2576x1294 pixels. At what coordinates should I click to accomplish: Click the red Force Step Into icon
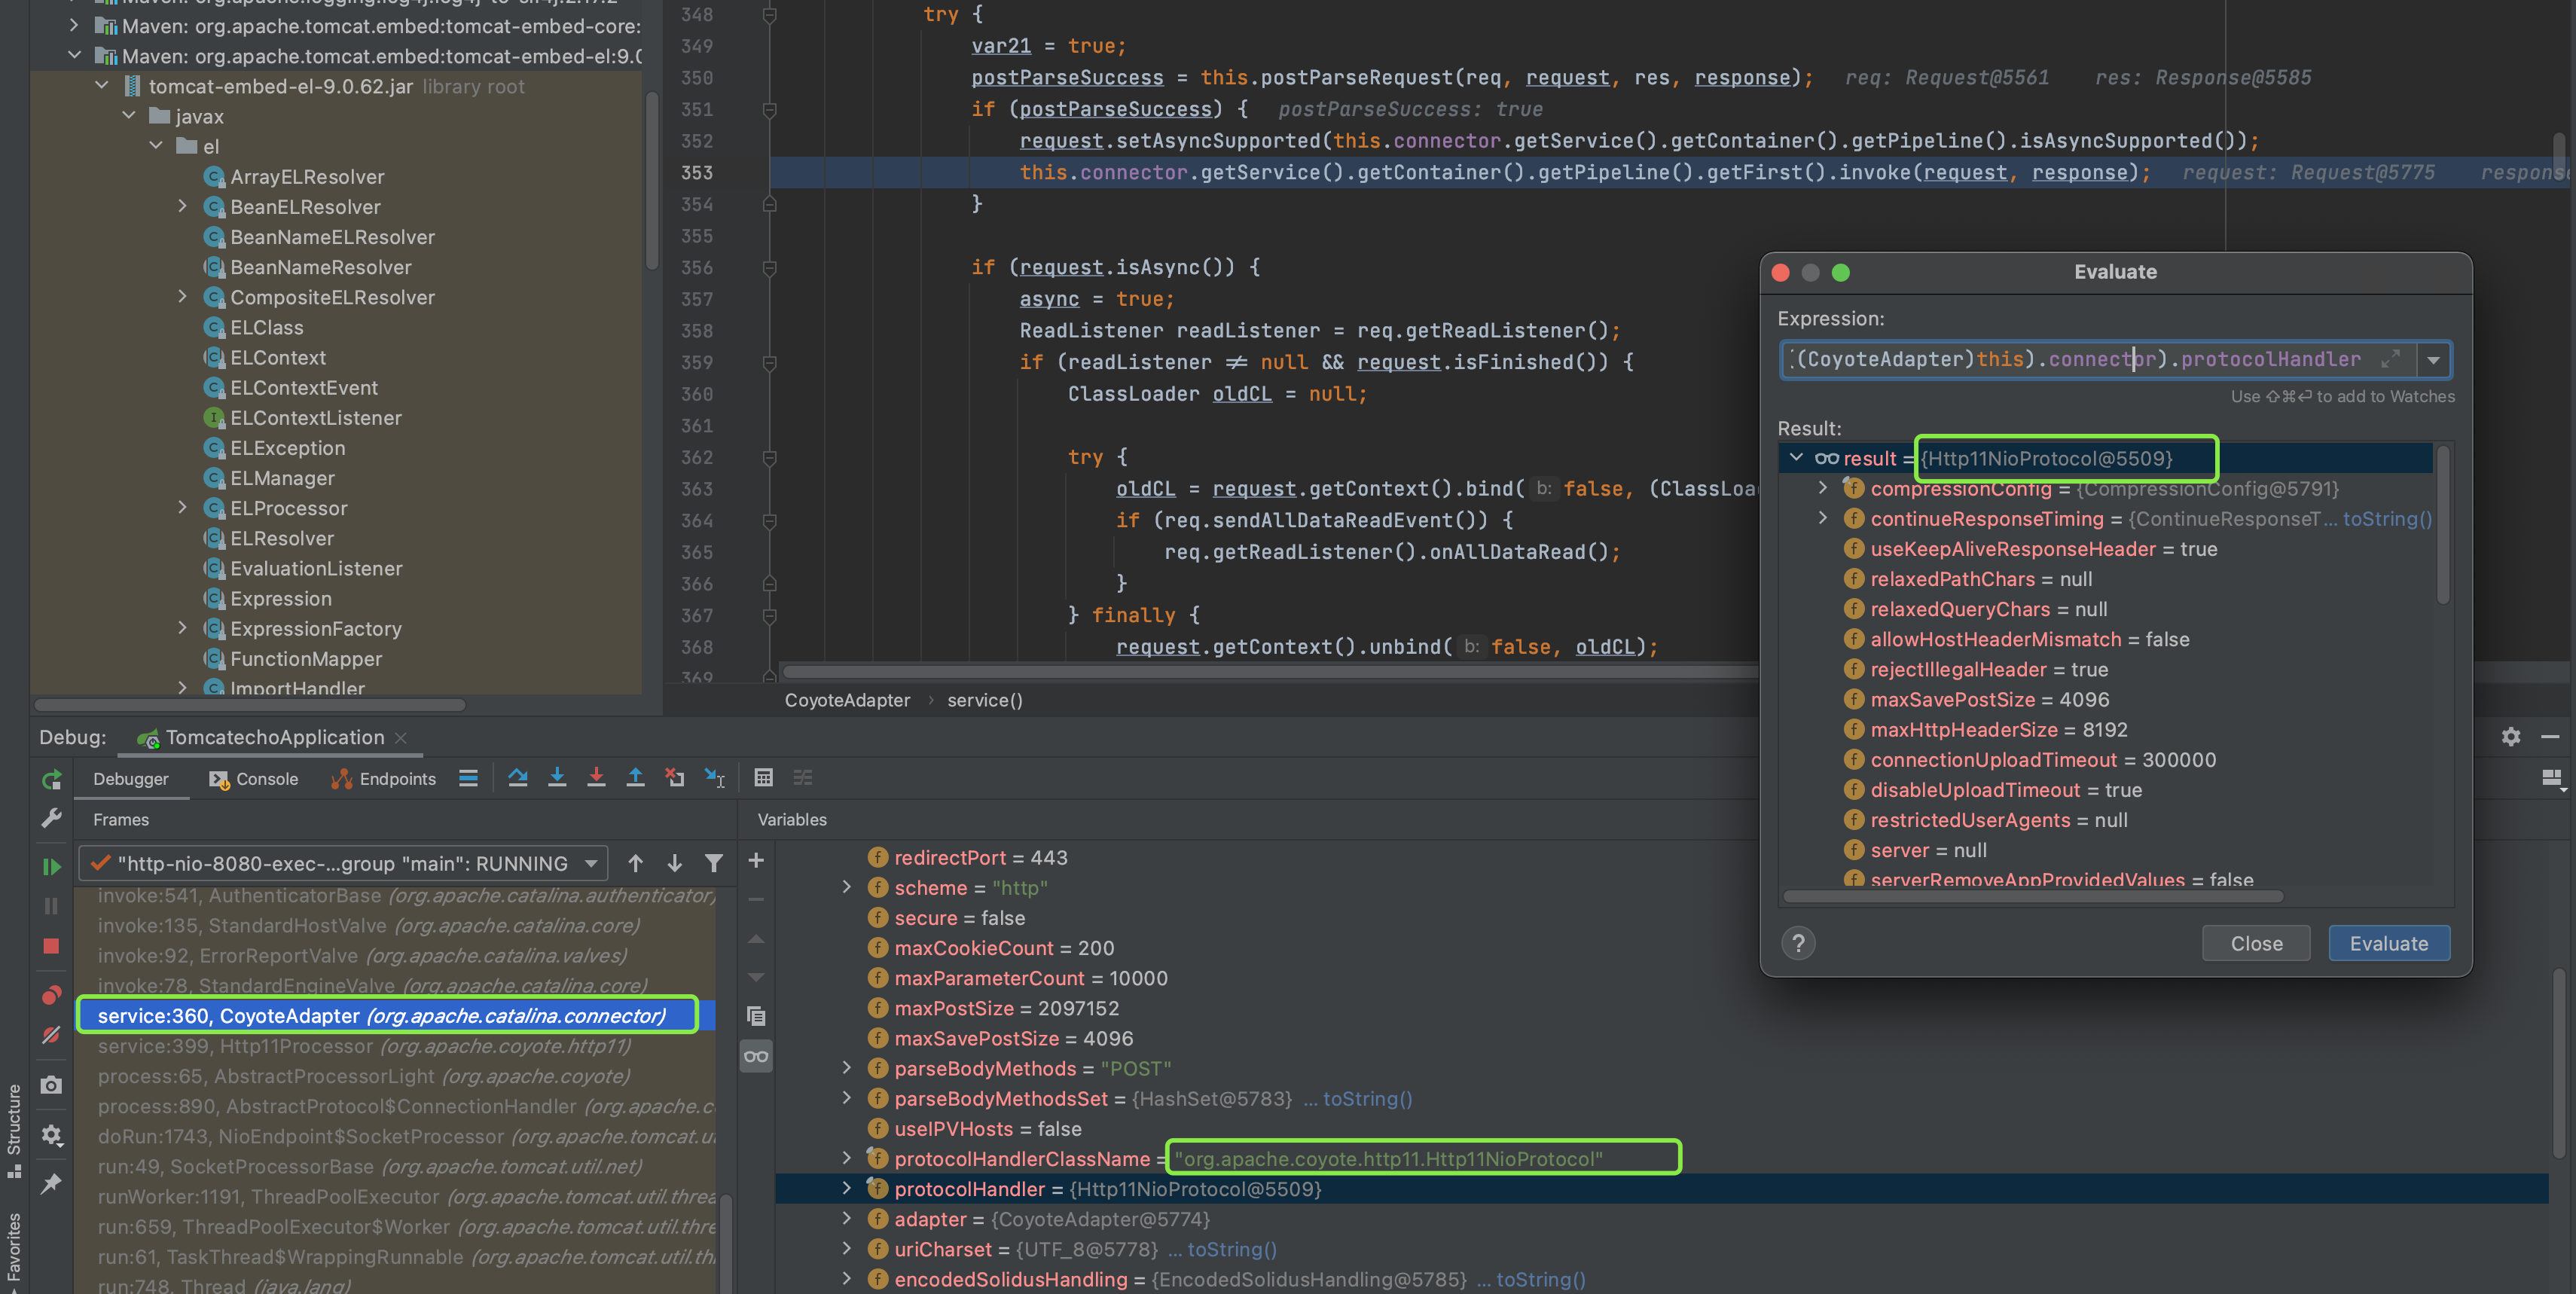point(596,778)
